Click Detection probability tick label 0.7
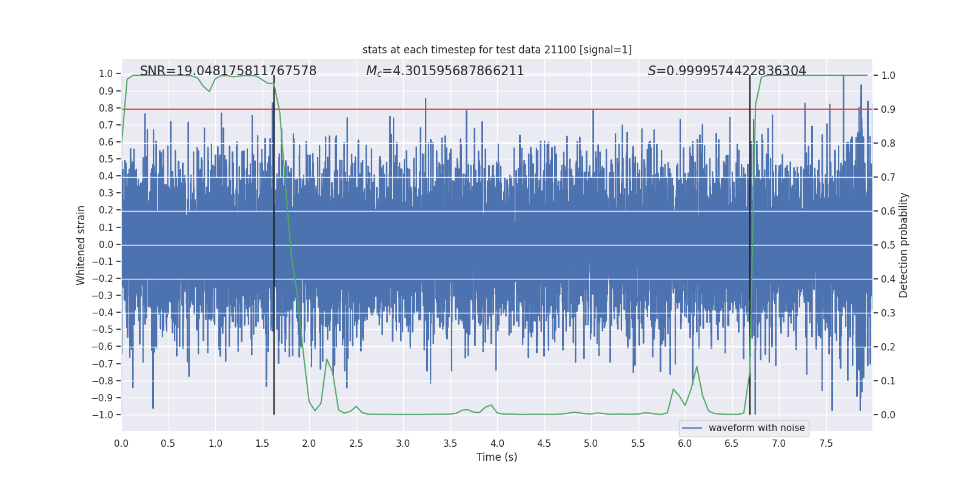The image size is (970, 485). tap(888, 178)
